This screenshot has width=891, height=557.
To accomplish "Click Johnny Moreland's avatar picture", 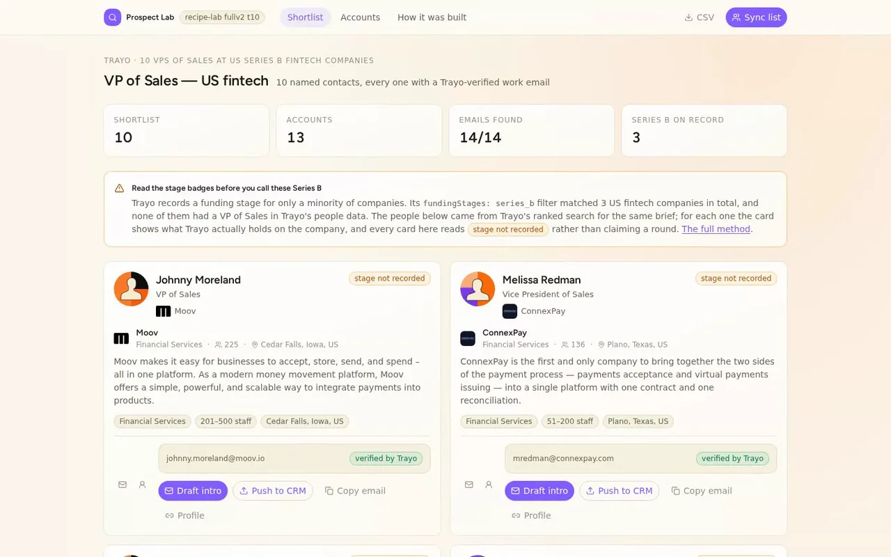I will (x=131, y=289).
